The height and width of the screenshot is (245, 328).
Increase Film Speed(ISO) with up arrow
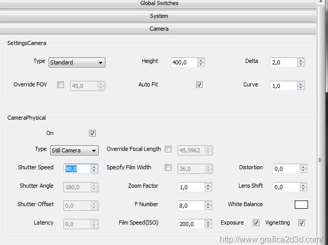tap(208, 222)
